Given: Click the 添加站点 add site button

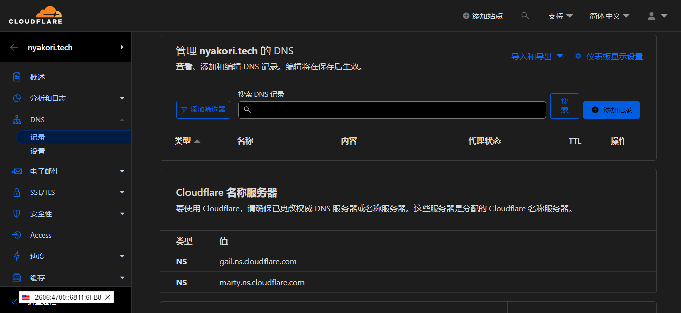Looking at the screenshot, I should (483, 16).
